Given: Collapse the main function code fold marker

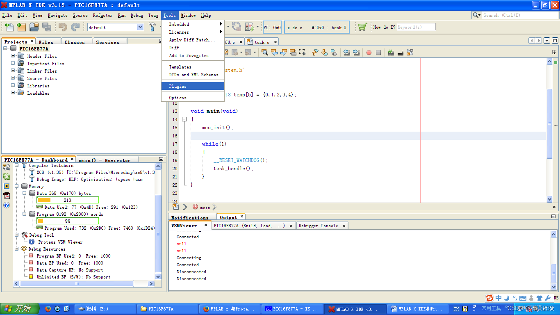Looking at the screenshot, I should pos(184,119).
